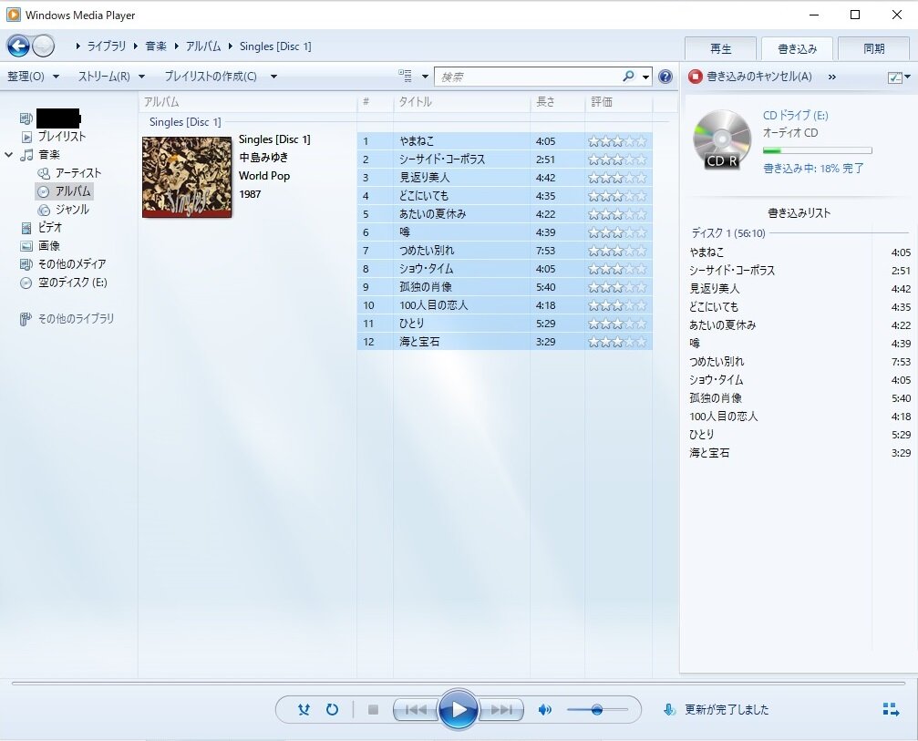Open プレイリストの作成(C) dropdown arrow
The height and width of the screenshot is (741, 918).
273,77
